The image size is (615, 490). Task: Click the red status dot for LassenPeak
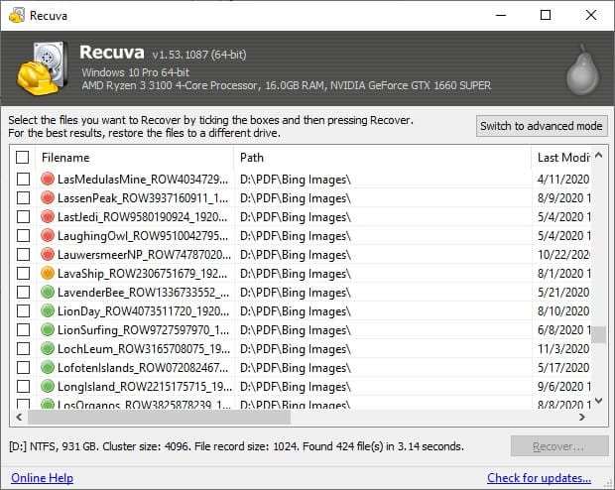point(48,197)
